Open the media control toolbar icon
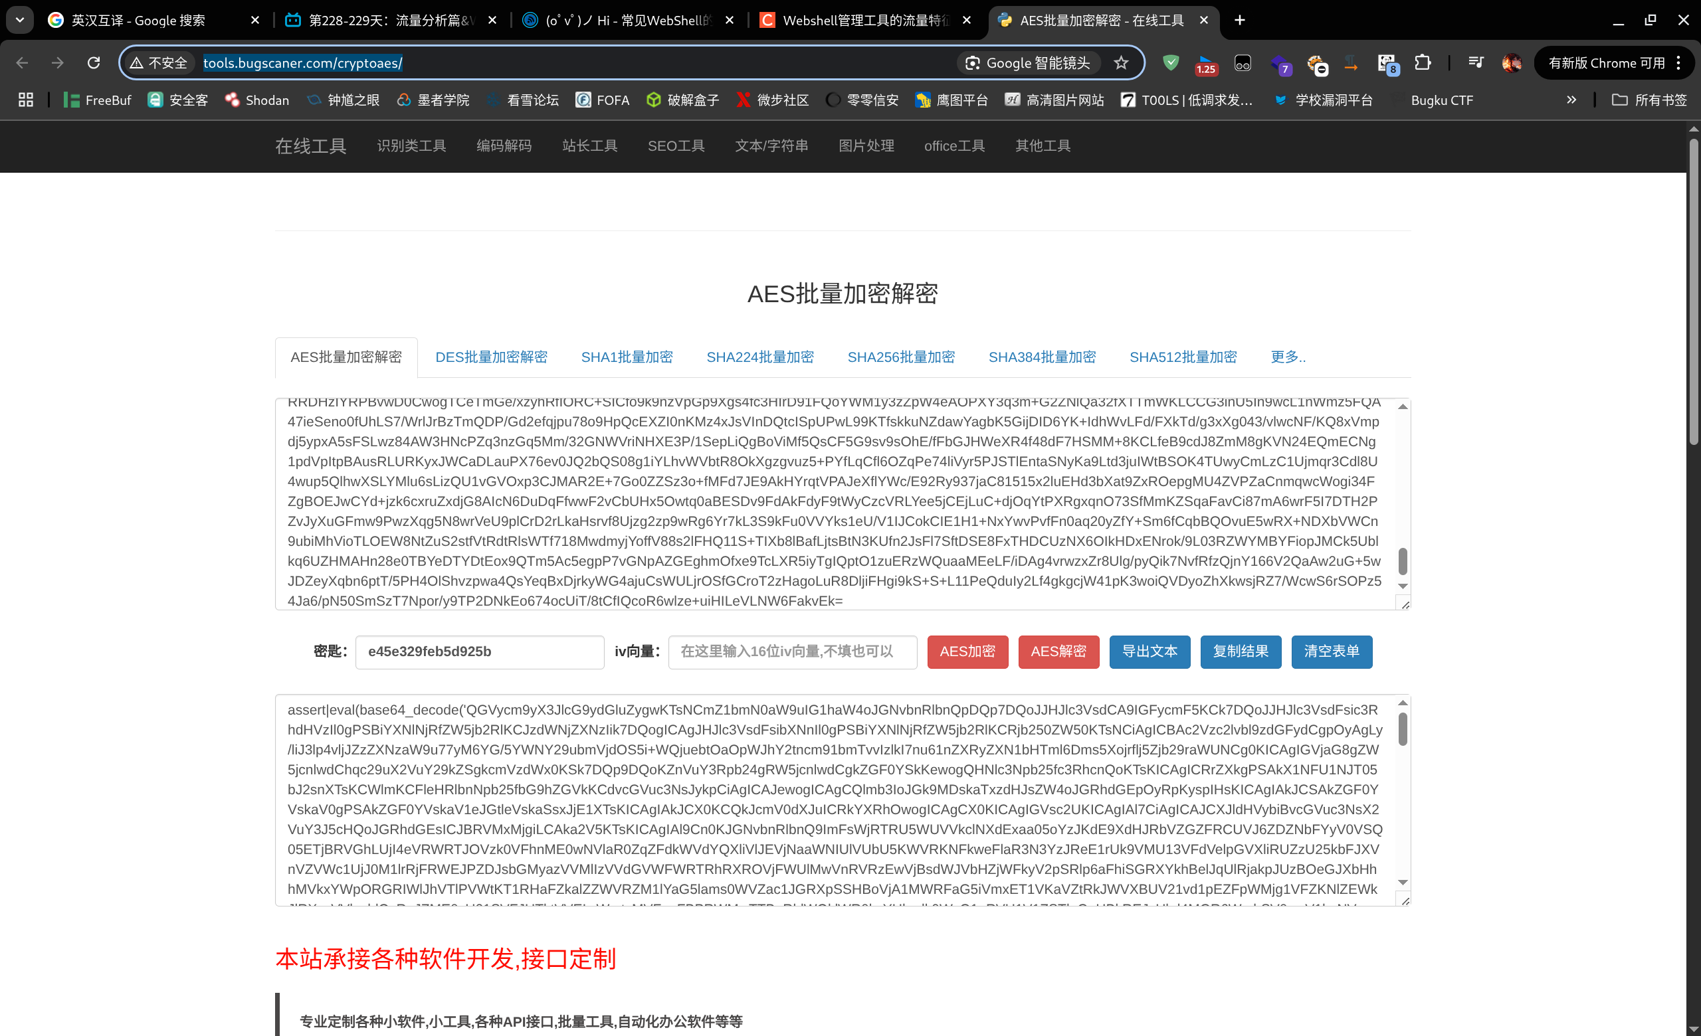 1475,63
